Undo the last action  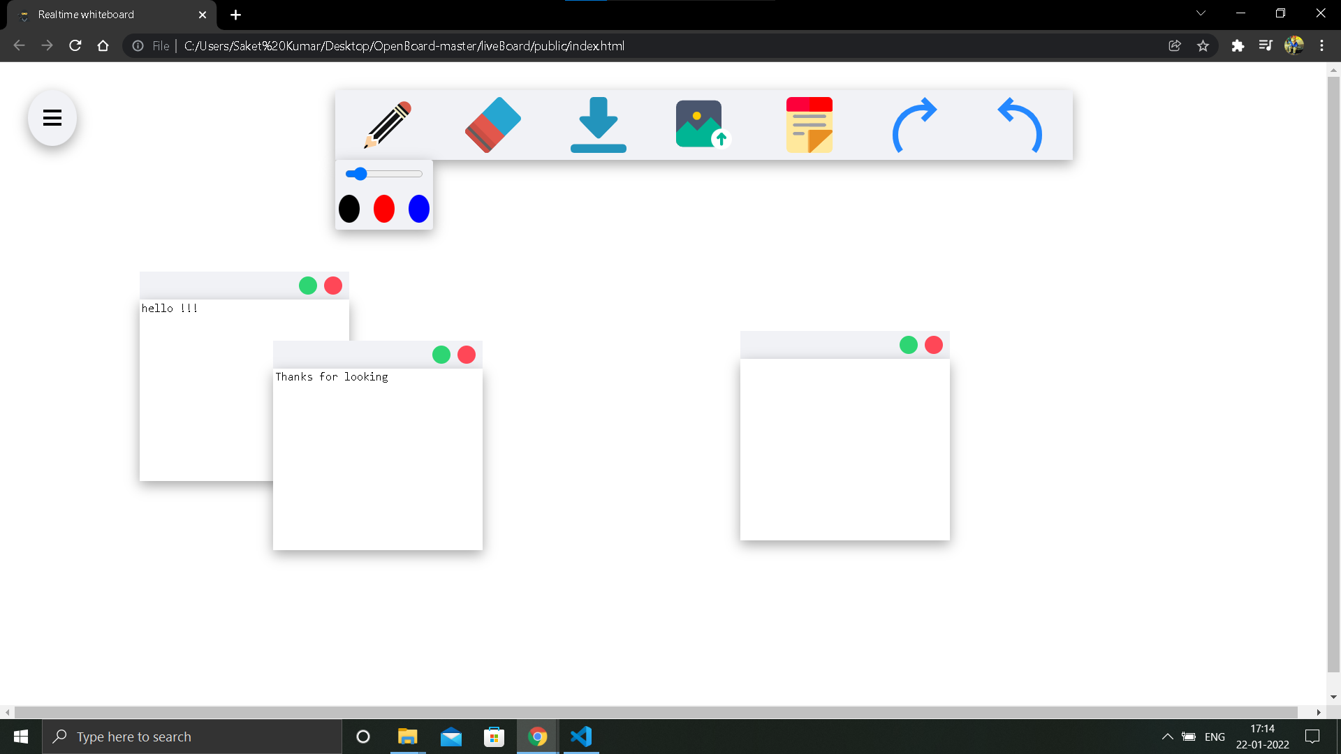click(1020, 126)
